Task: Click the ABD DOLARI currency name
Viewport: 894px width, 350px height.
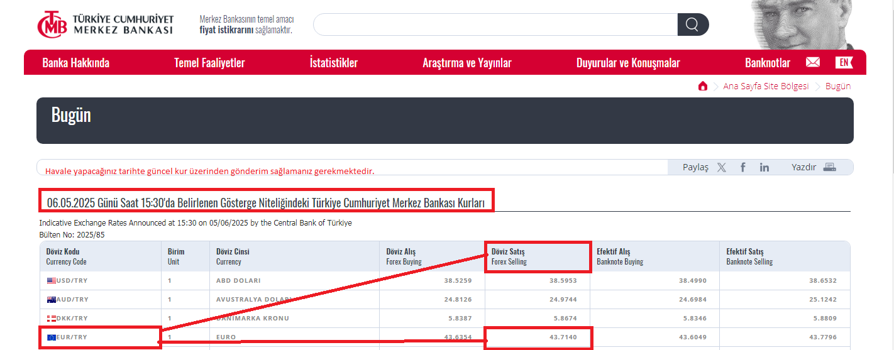Action: click(238, 280)
